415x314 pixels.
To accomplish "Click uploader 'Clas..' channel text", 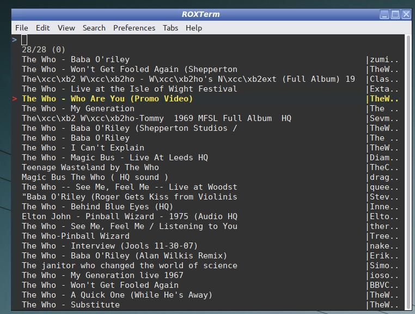I will click(384, 79).
